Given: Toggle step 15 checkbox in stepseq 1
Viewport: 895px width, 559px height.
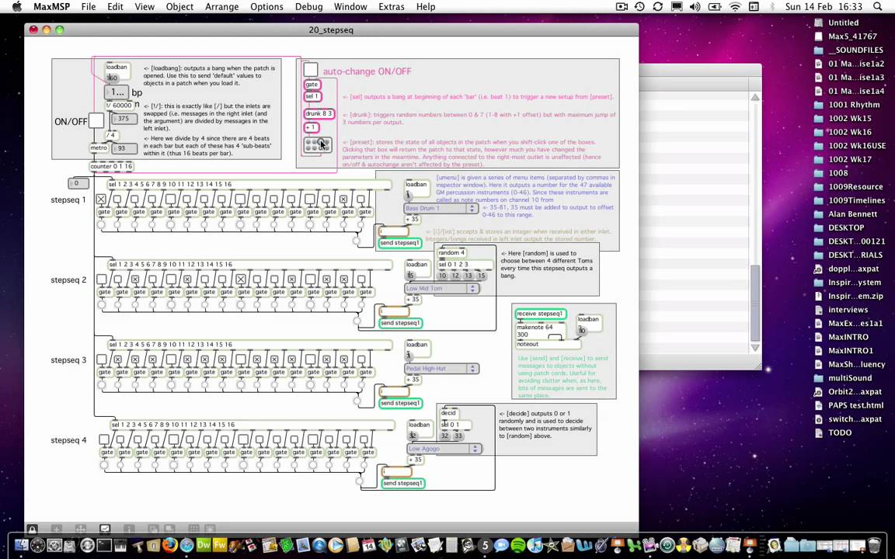Looking at the screenshot, I should pos(343,199).
